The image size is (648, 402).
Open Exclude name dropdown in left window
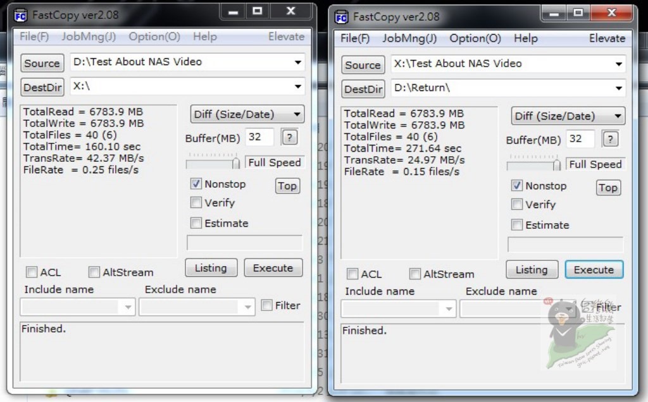point(247,307)
